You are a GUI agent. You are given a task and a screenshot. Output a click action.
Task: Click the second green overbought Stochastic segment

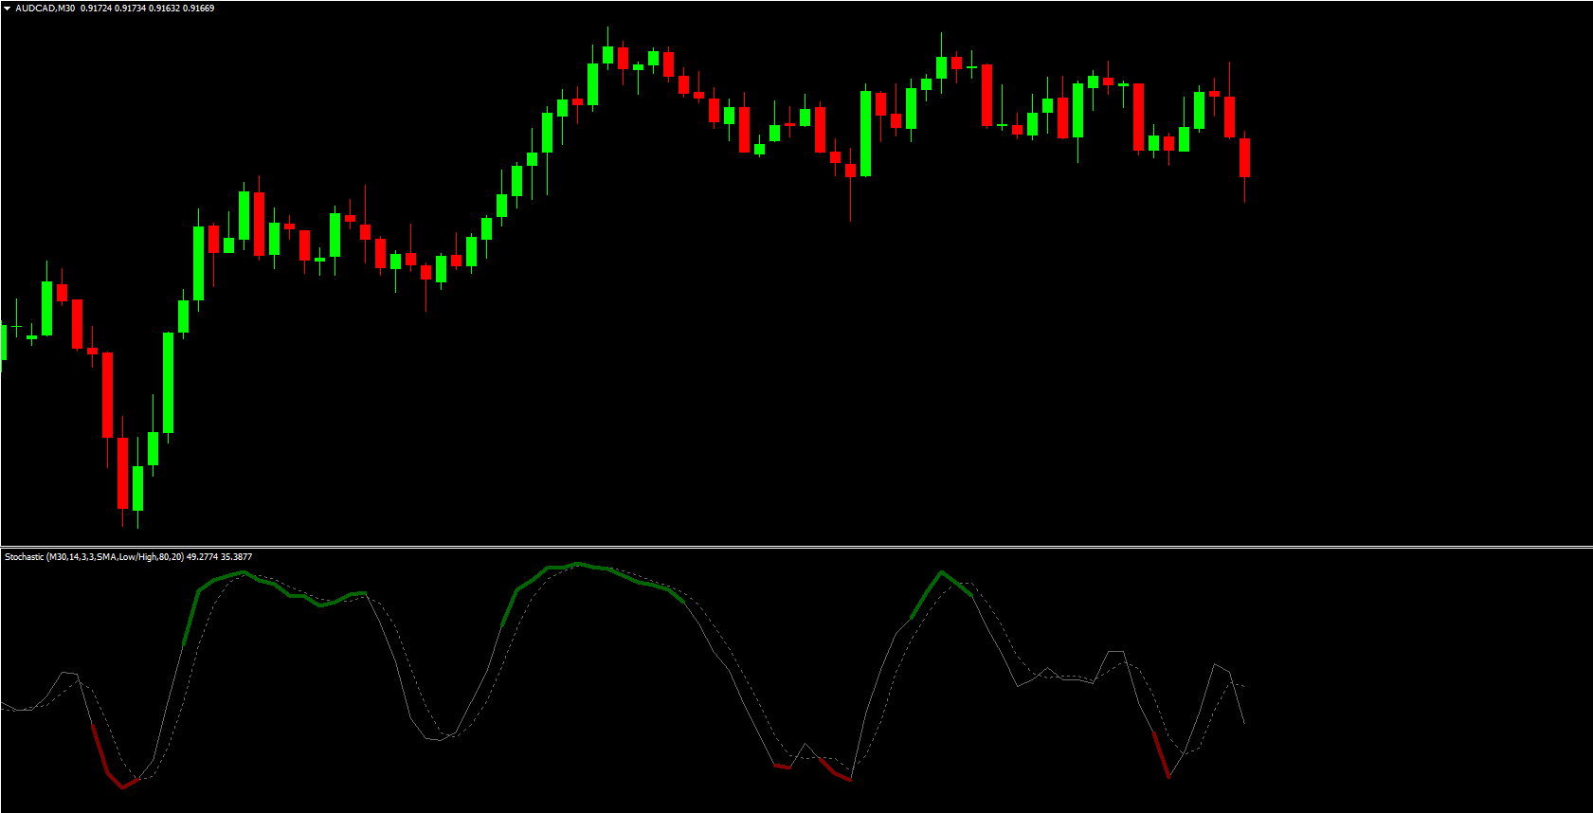(x=588, y=569)
